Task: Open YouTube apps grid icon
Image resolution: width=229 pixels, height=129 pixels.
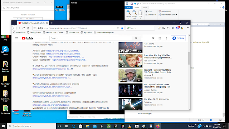Action: [160, 38]
